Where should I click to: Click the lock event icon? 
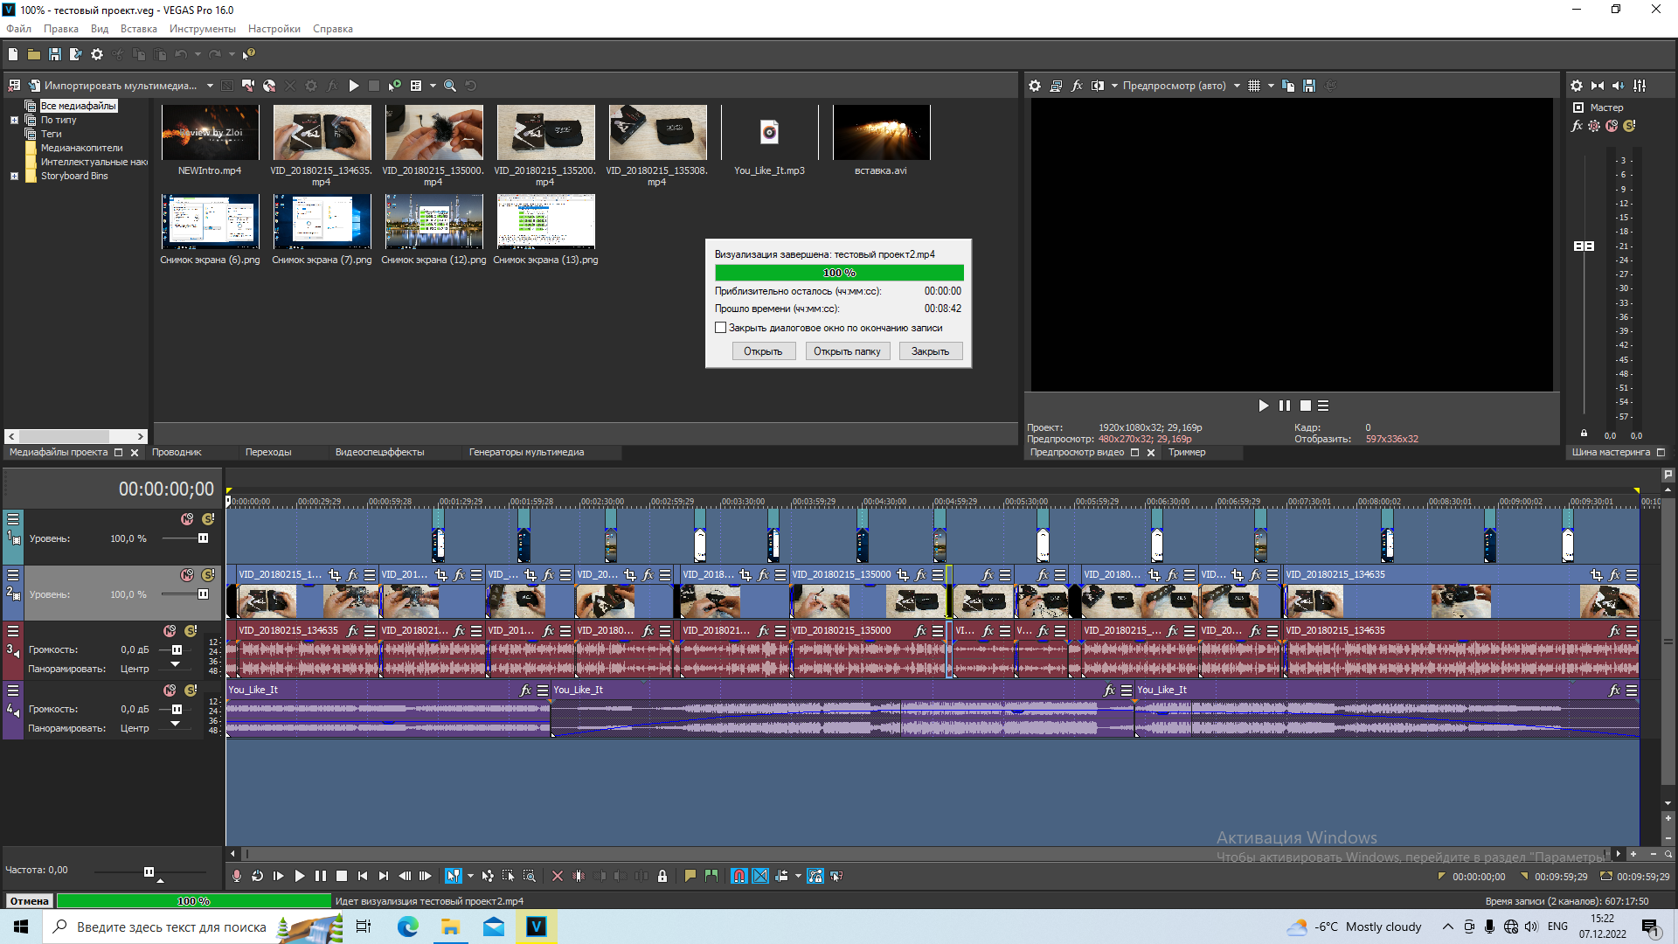coord(662,876)
